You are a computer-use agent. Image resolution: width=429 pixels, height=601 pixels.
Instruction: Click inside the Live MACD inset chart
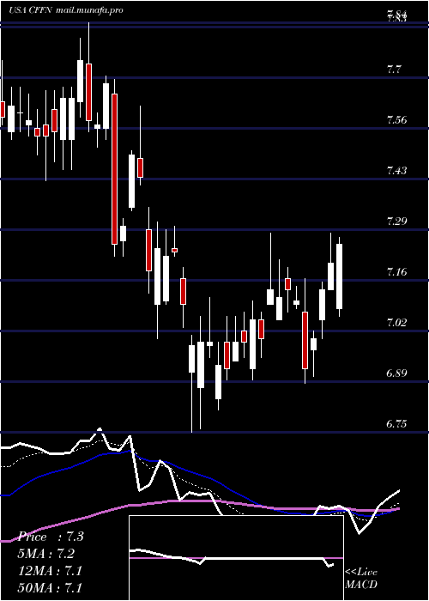coord(236,558)
